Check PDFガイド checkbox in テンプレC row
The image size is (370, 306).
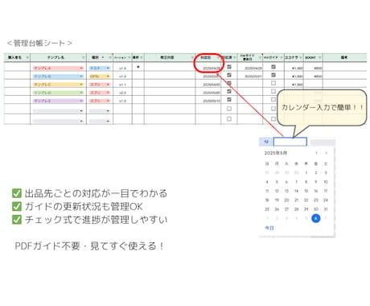[x=273, y=83]
